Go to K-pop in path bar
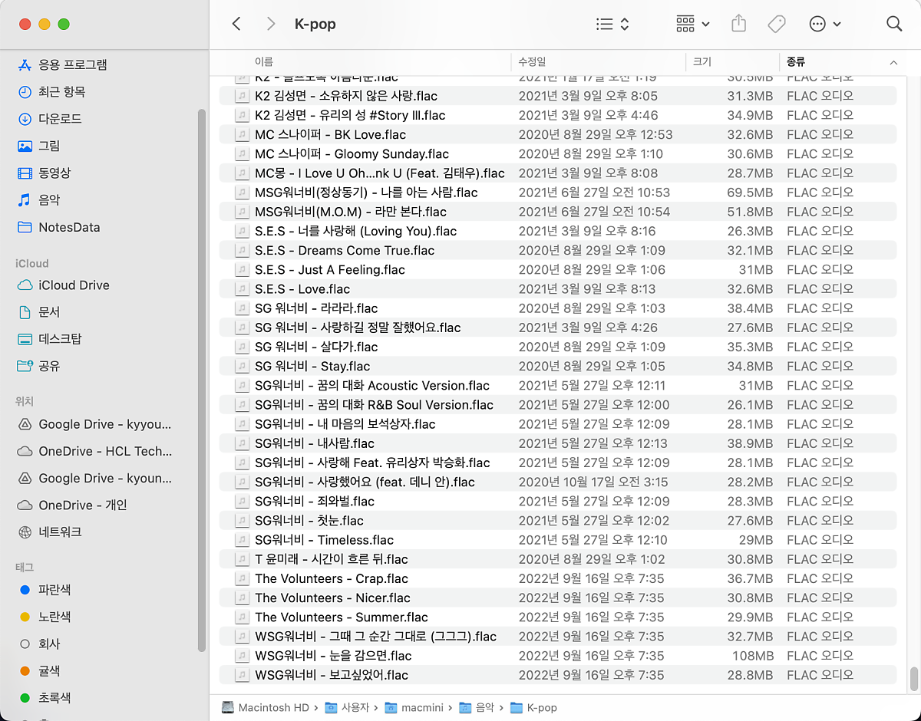The height and width of the screenshot is (721, 921). coord(533,708)
